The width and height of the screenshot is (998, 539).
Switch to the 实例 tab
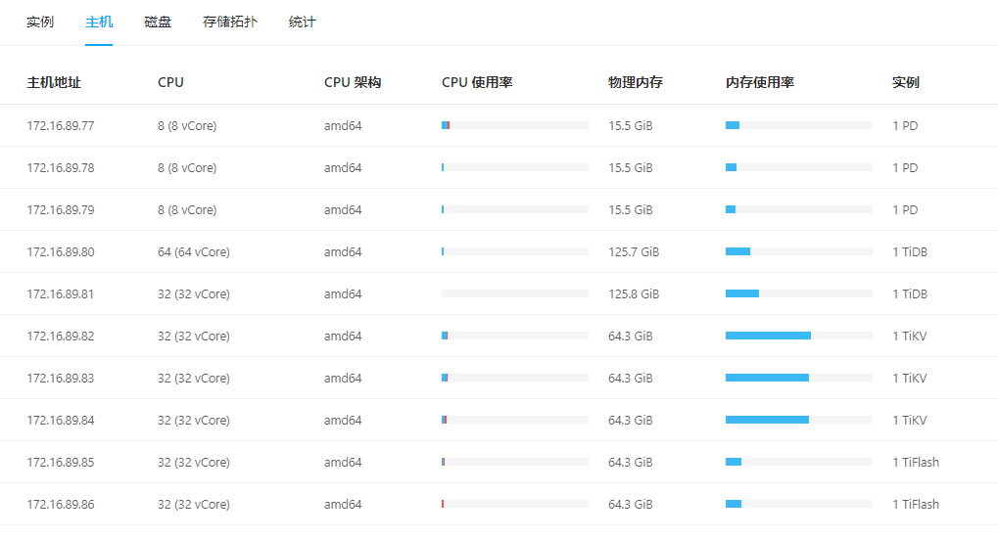pyautogui.click(x=40, y=22)
